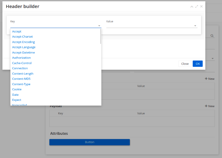
Task: Choose Accept-Encoding header option
Action: point(23,42)
